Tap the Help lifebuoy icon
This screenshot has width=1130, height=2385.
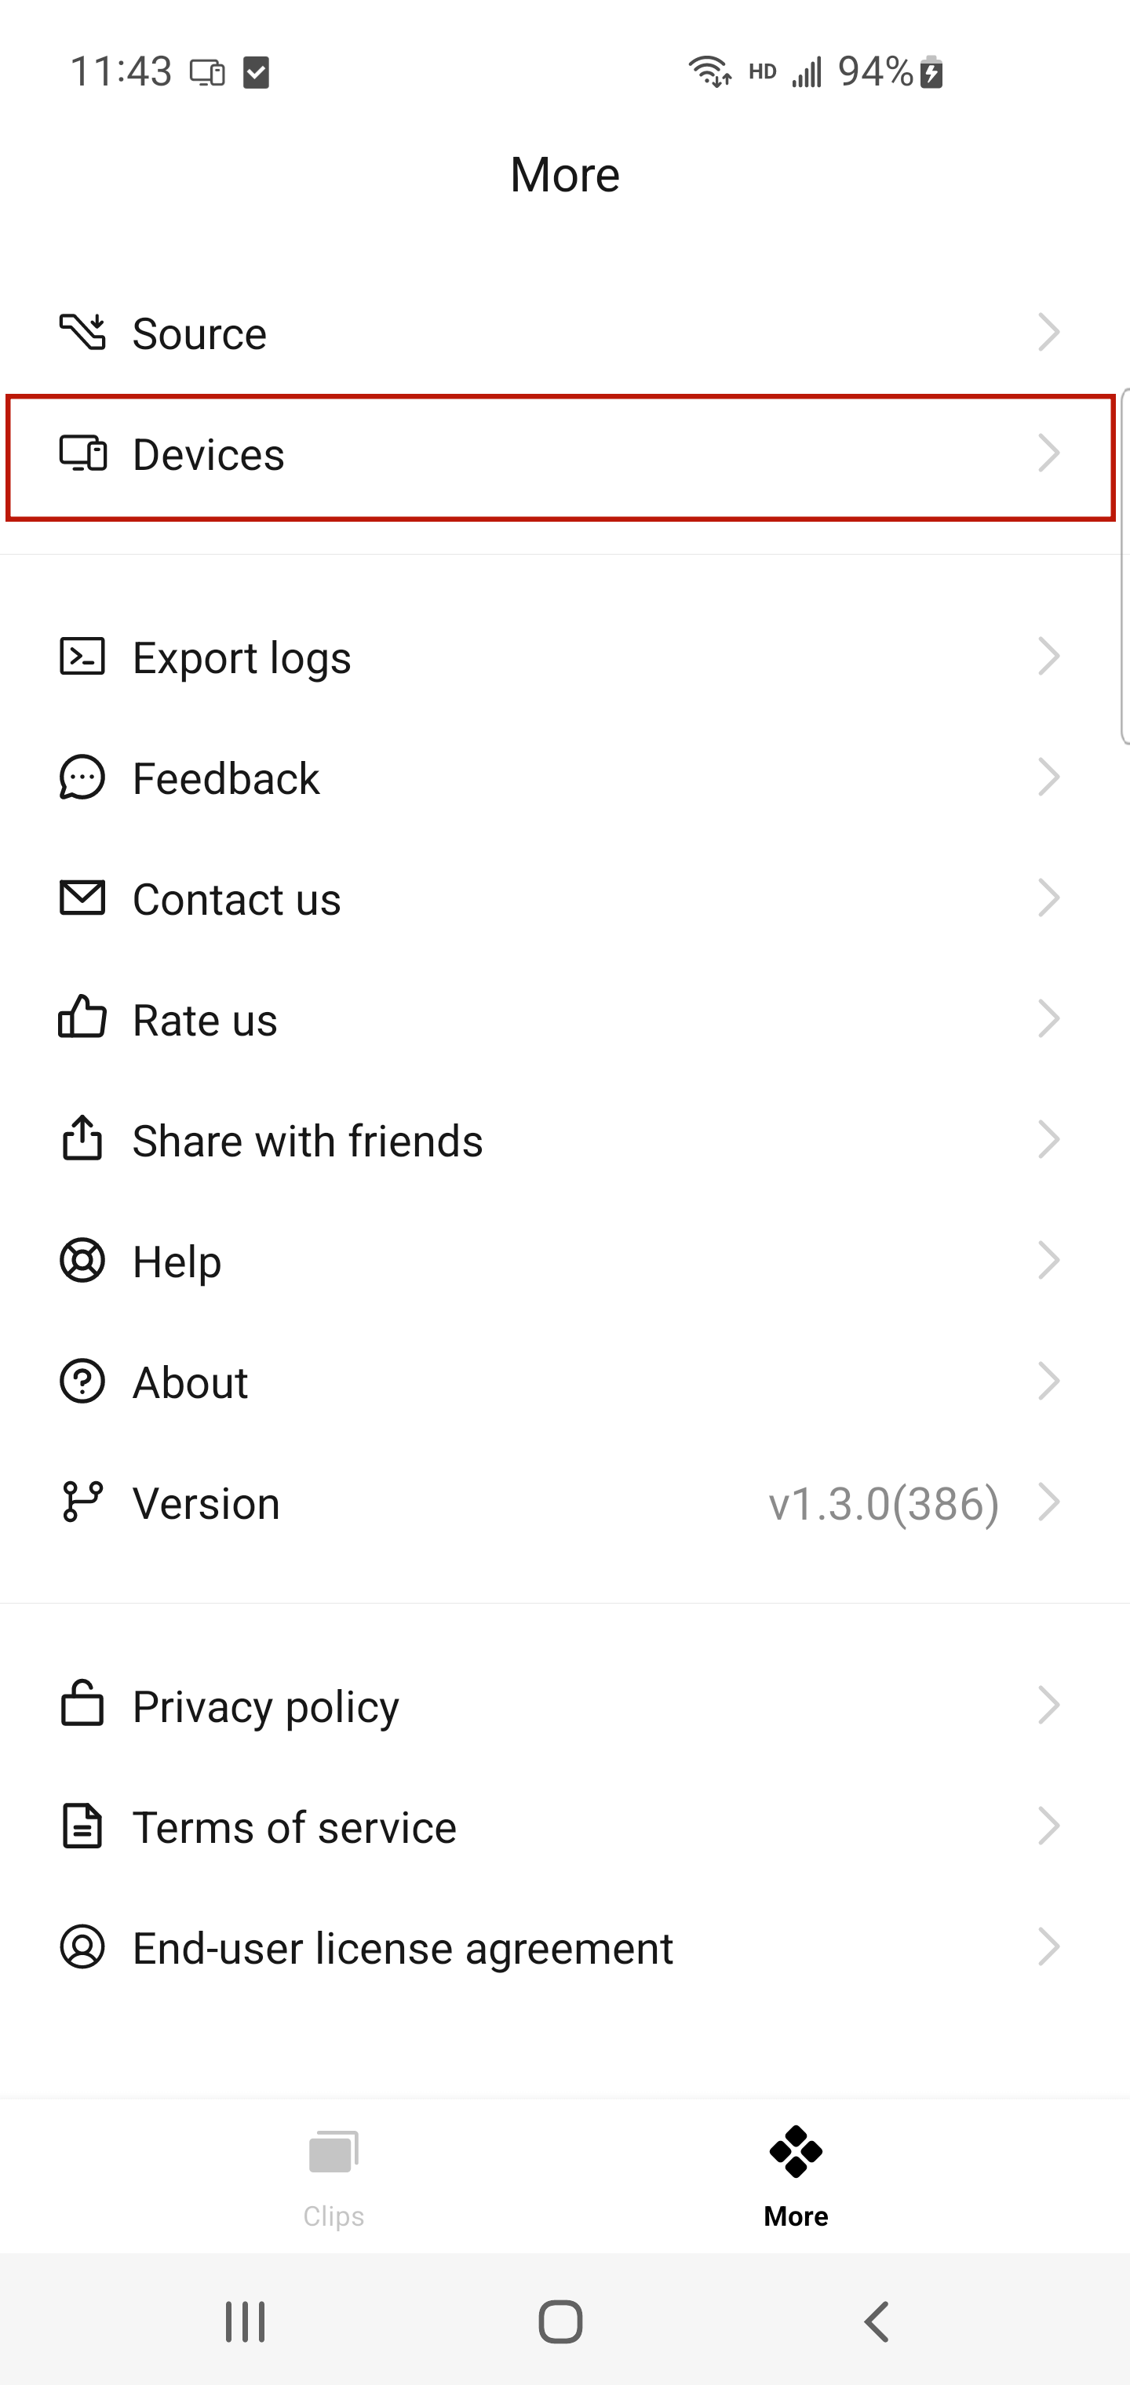tap(82, 1260)
